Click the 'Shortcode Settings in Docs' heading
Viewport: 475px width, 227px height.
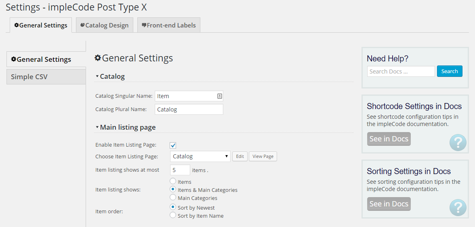click(x=414, y=106)
